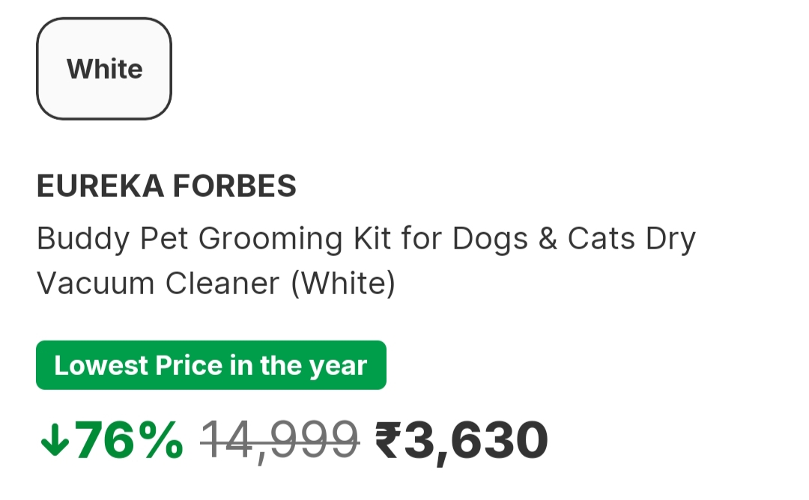The image size is (809, 500).
Task: Click the word "EUREKA" in the brand name
Action: pyautogui.click(x=100, y=186)
